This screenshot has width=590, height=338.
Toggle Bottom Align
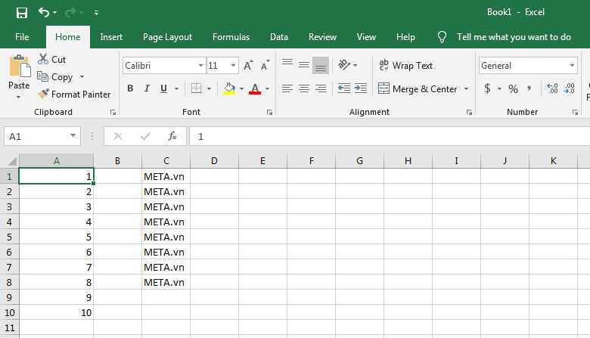[321, 65]
